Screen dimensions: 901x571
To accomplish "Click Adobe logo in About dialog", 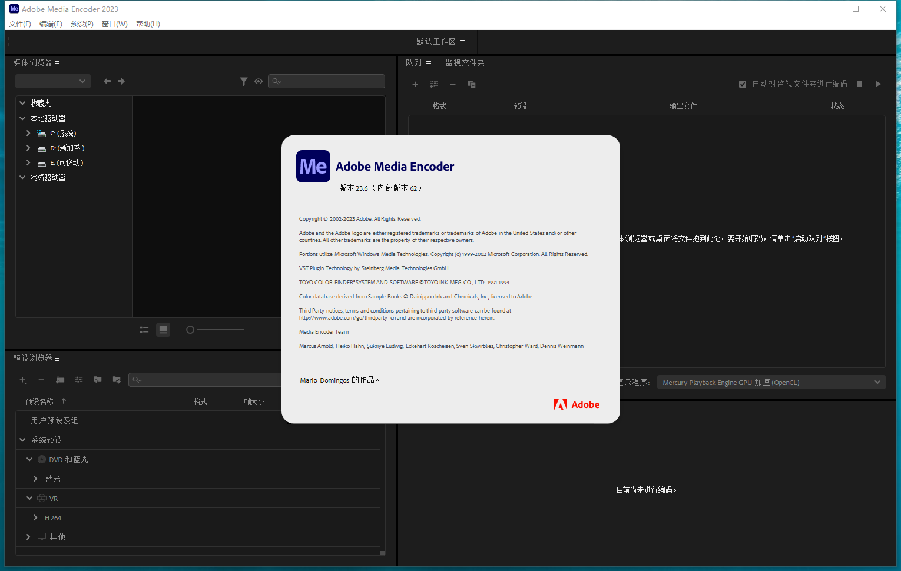I will 577,404.
